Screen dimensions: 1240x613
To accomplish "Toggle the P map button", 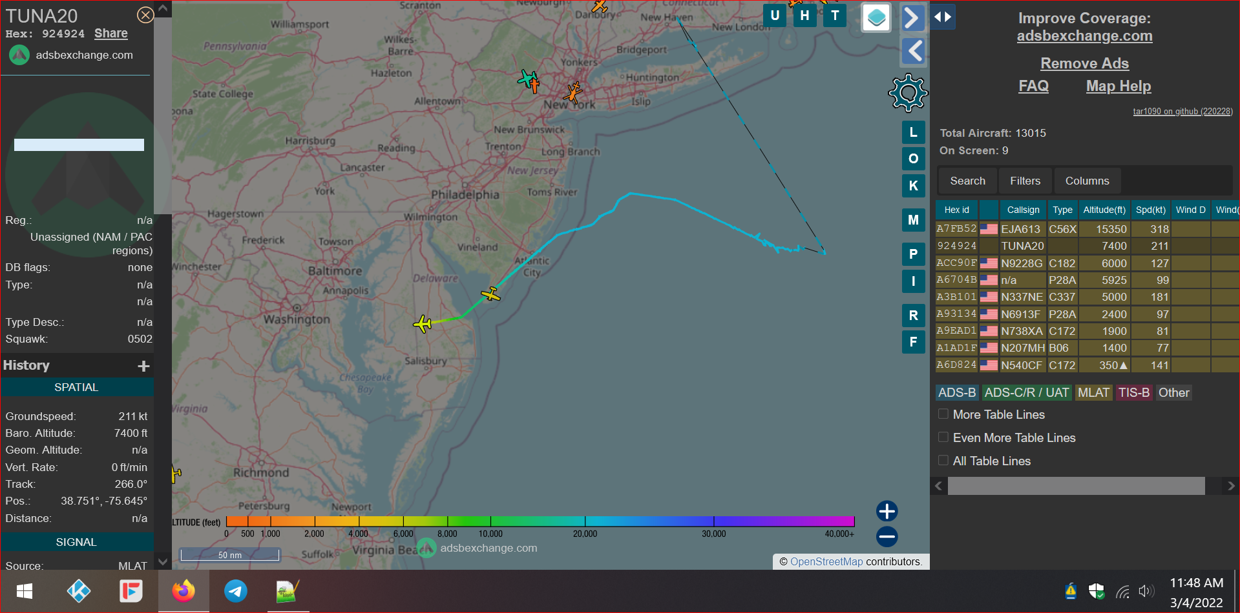I will [x=913, y=254].
